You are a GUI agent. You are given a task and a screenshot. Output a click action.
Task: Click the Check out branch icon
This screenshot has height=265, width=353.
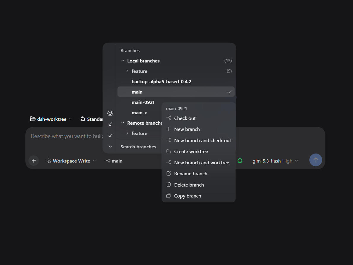(x=168, y=118)
